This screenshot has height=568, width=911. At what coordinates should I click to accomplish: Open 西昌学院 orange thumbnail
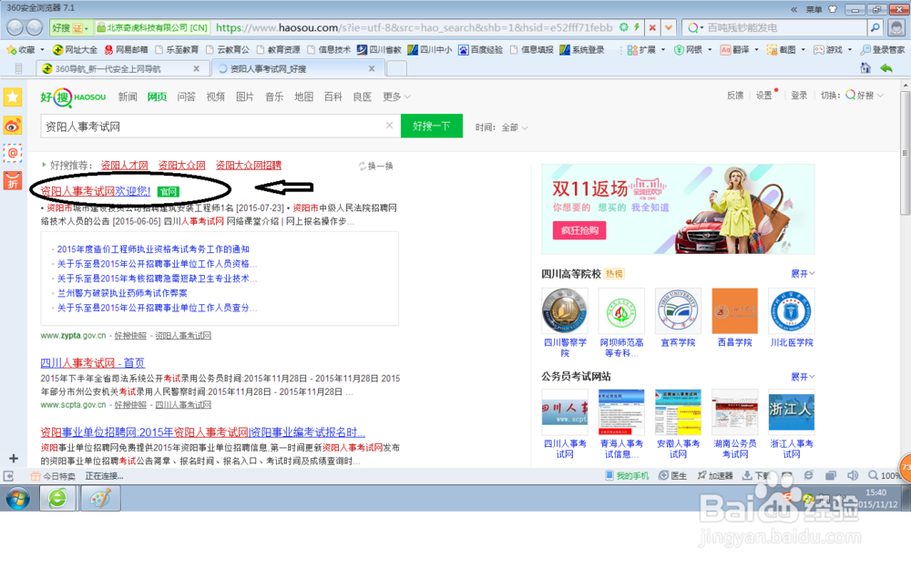click(x=734, y=311)
